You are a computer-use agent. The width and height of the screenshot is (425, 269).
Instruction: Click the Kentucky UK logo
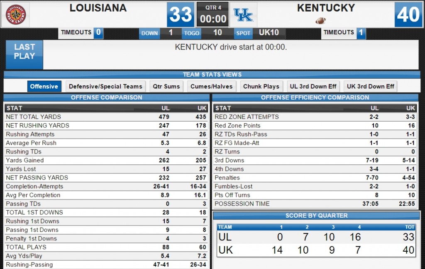pos(243,14)
